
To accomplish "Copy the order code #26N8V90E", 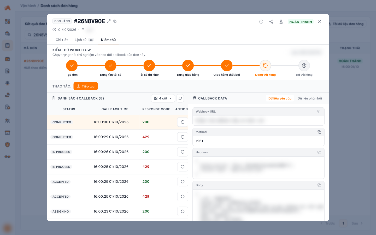I will [x=115, y=21].
